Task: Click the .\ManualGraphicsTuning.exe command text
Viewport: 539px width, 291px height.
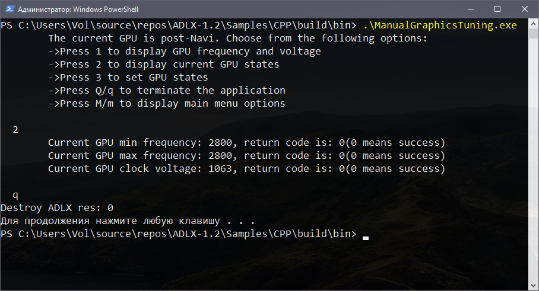Action: pos(439,25)
